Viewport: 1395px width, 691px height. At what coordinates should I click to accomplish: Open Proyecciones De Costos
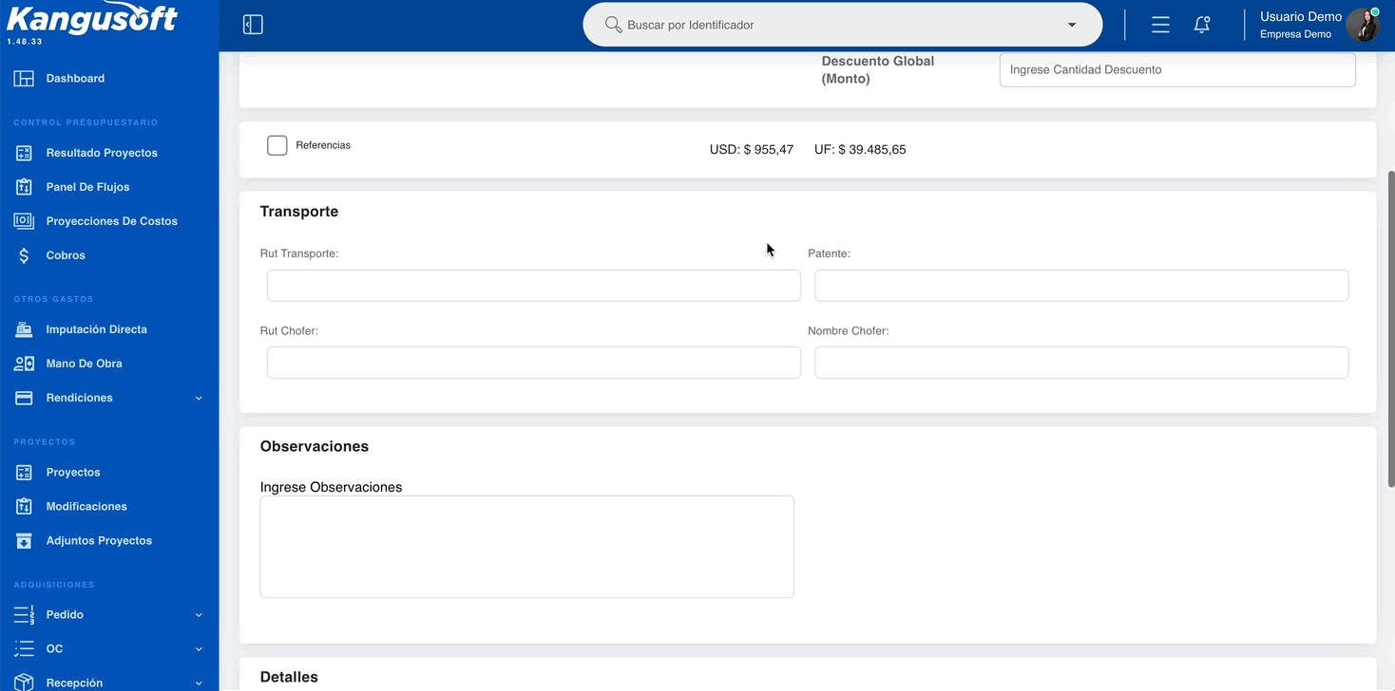111,221
